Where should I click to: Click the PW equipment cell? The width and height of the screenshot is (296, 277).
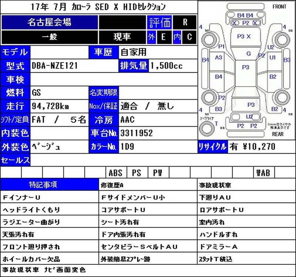158,173
